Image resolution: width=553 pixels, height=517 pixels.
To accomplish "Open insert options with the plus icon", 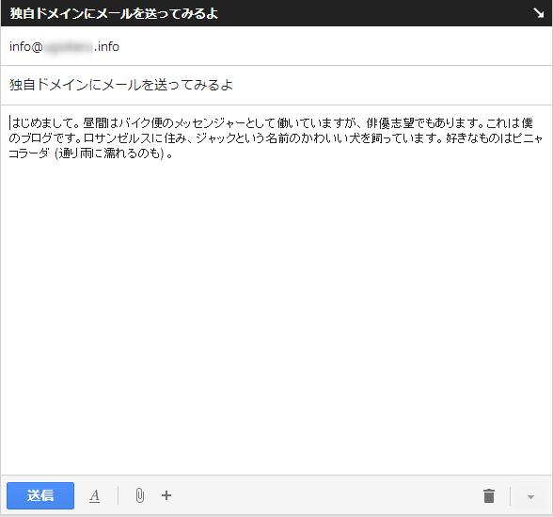I will coord(166,495).
